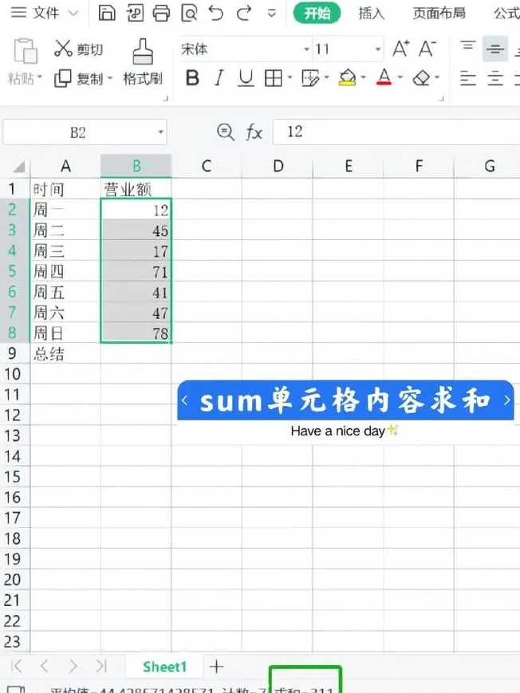Click the 复制 copy button

coord(78,79)
